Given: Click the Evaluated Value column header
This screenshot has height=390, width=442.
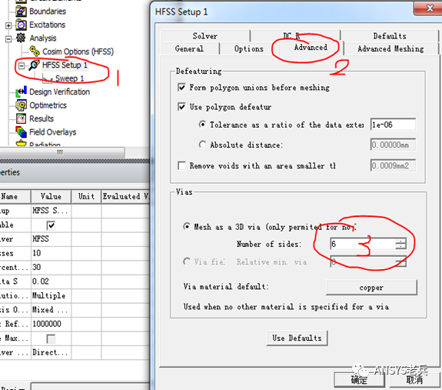Looking at the screenshot, I should click(x=125, y=197).
